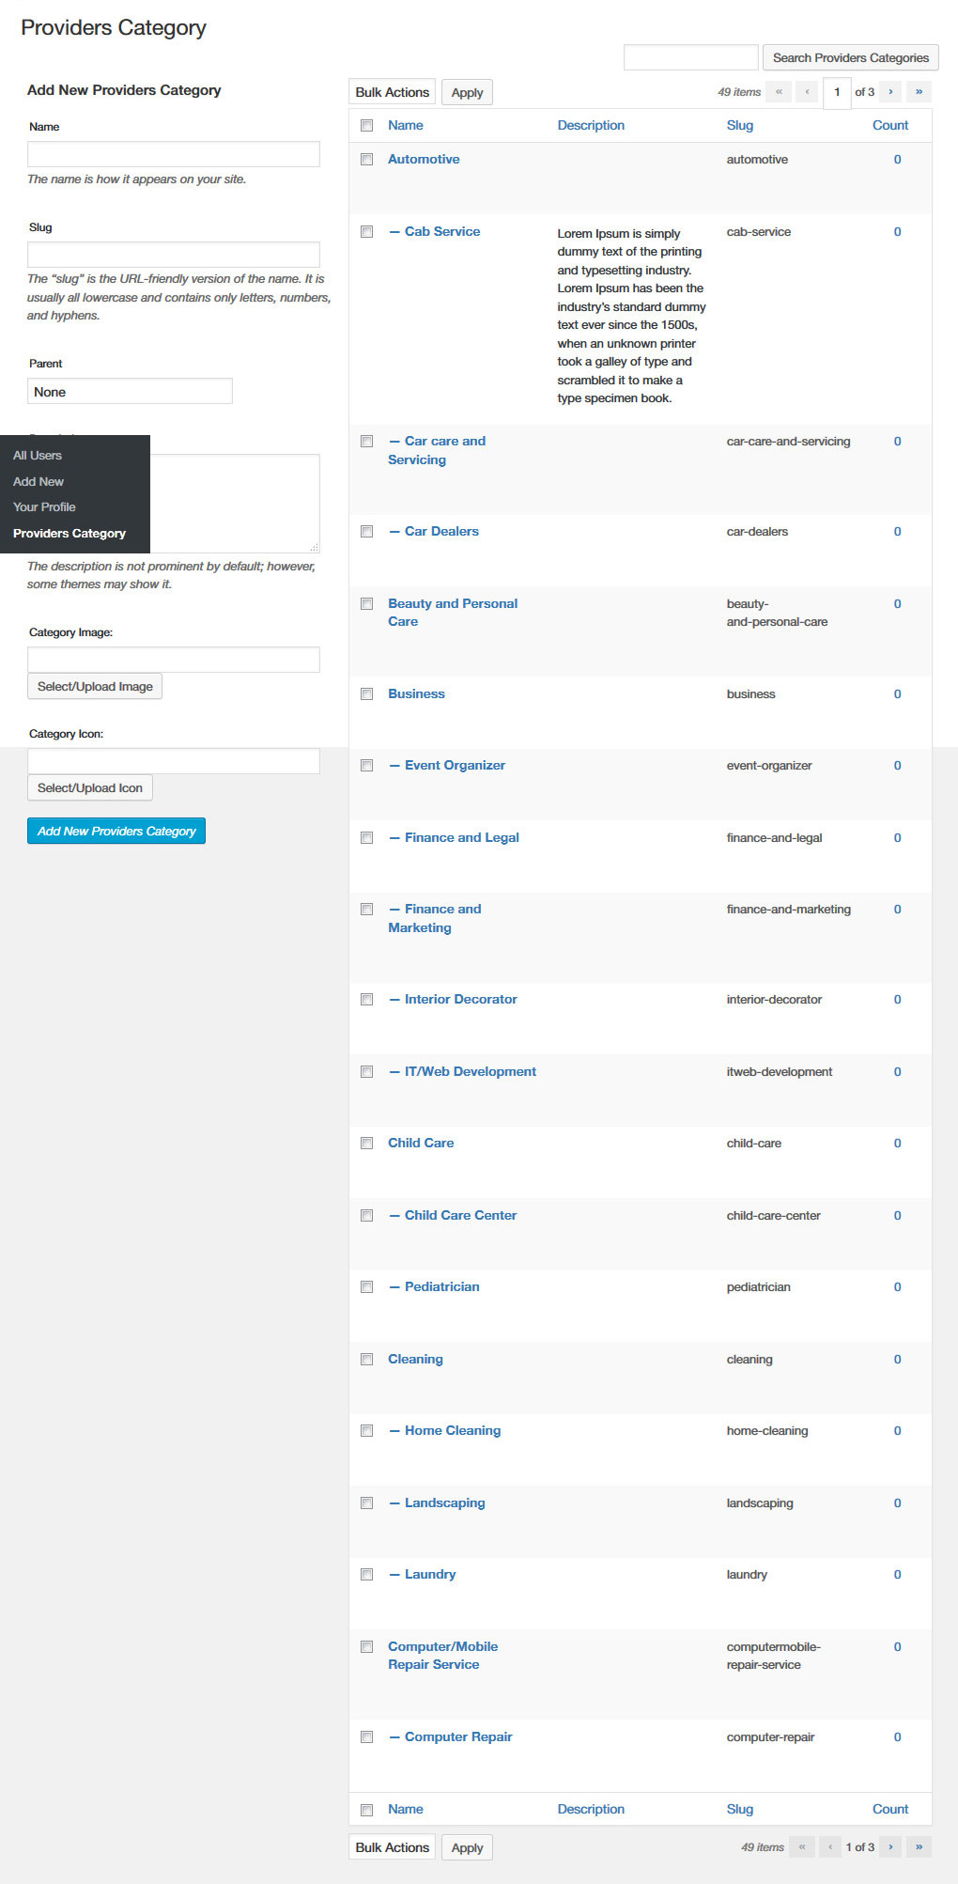The height and width of the screenshot is (1884, 958).
Task: Select the Cab Service row checkbox
Action: (x=367, y=232)
